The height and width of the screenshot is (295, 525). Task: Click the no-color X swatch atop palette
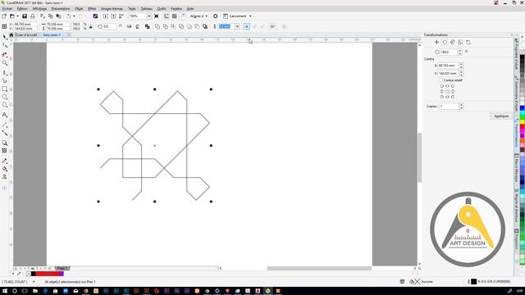[x=522, y=52]
